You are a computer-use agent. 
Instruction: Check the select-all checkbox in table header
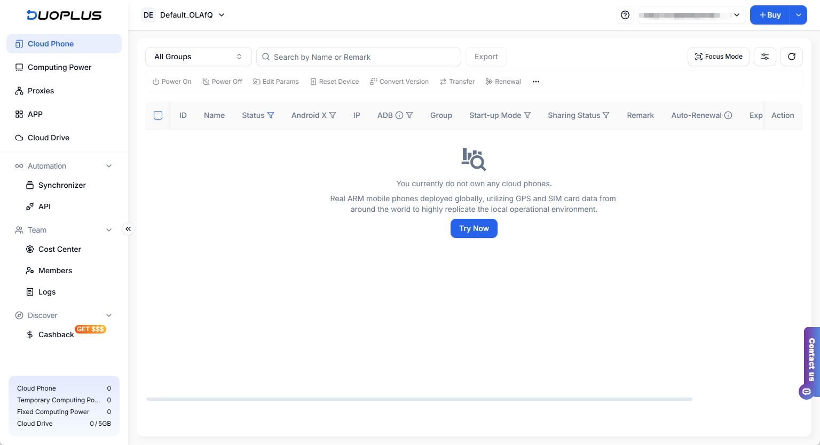[158, 115]
